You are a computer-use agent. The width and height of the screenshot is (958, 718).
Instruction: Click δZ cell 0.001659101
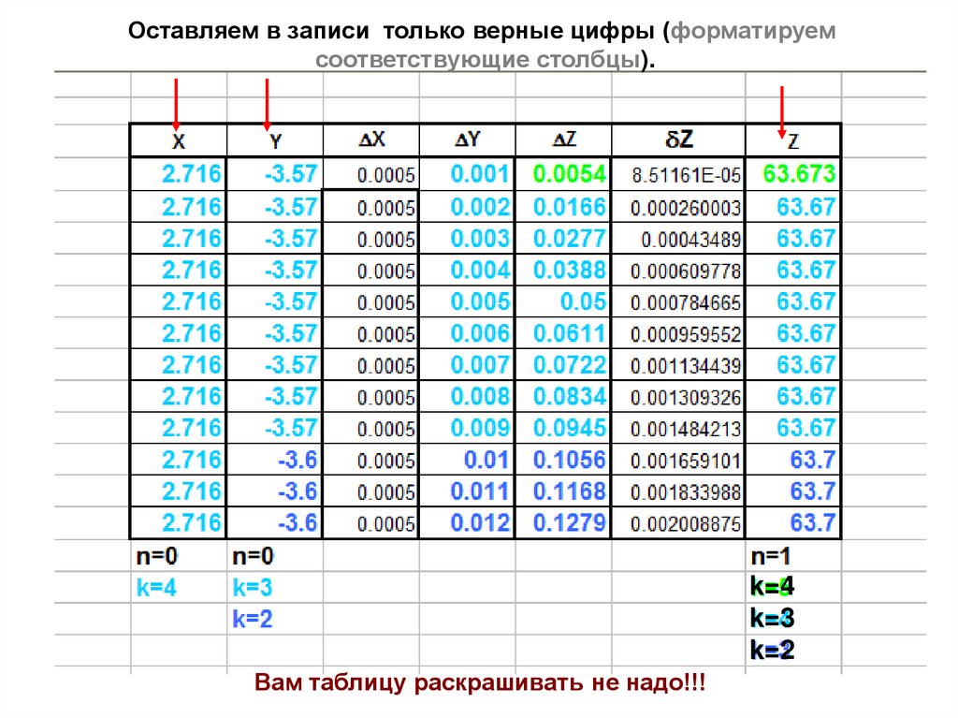click(x=678, y=462)
